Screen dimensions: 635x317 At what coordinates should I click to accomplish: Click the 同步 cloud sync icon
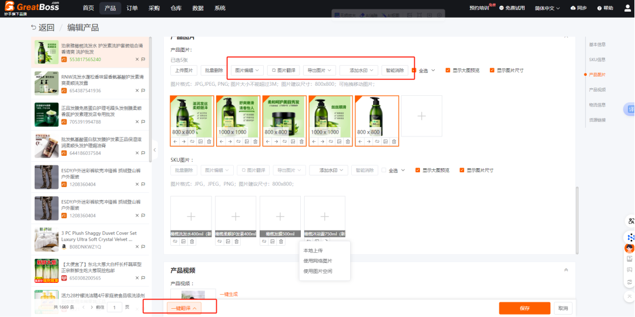pyautogui.click(x=573, y=8)
